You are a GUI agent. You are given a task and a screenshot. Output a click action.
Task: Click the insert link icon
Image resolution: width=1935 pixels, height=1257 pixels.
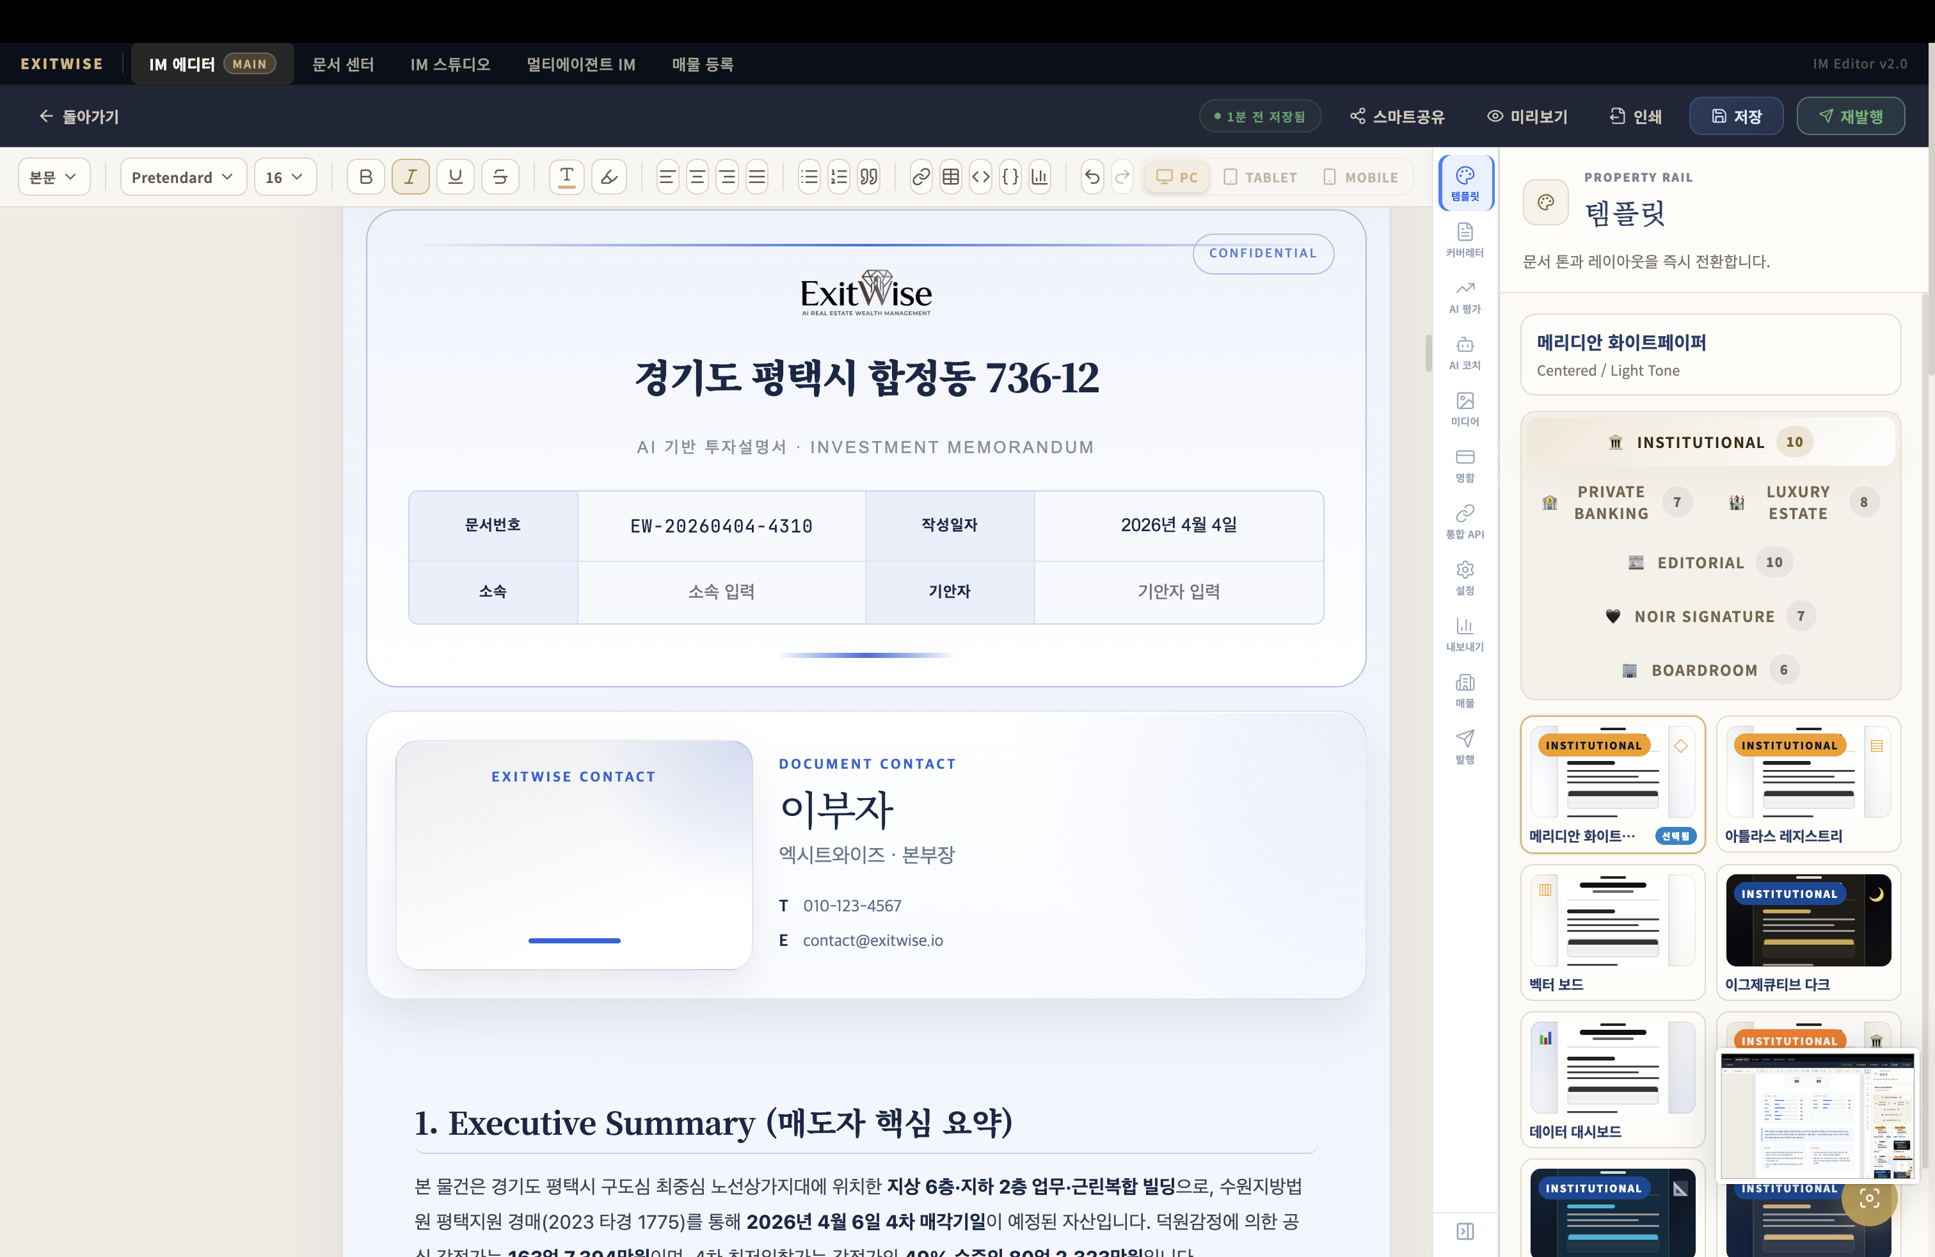pos(920,177)
